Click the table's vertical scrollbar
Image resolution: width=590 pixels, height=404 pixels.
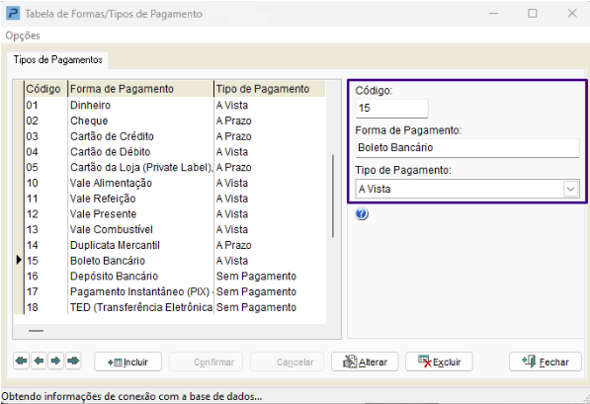click(x=333, y=196)
